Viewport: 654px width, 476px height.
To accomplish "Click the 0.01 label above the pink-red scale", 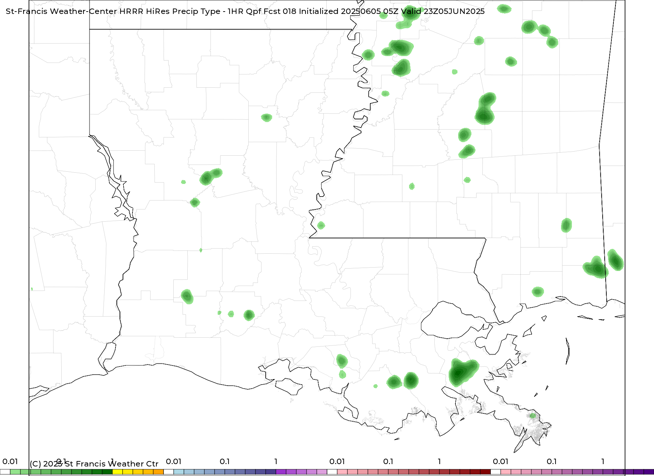I will pos(337,461).
